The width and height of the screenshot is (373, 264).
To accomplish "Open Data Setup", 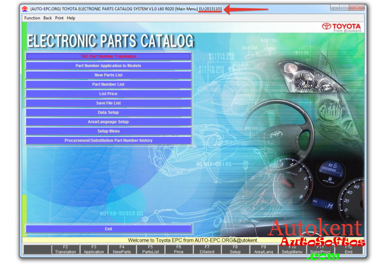I will click(108, 112).
